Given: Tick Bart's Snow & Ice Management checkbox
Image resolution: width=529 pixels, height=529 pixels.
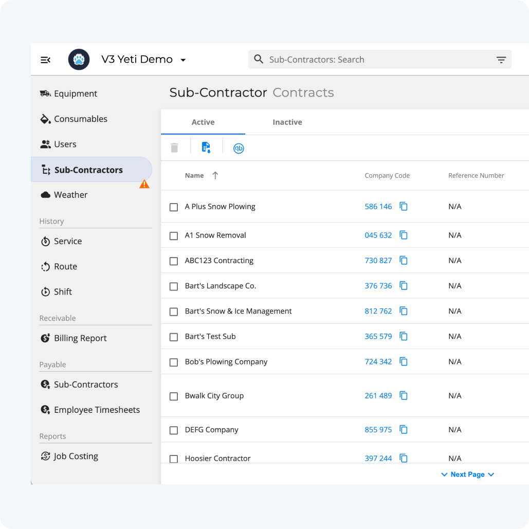Looking at the screenshot, I should tap(174, 312).
